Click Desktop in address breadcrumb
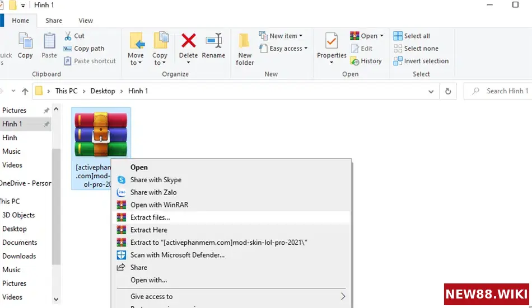532x308 pixels. [102, 91]
